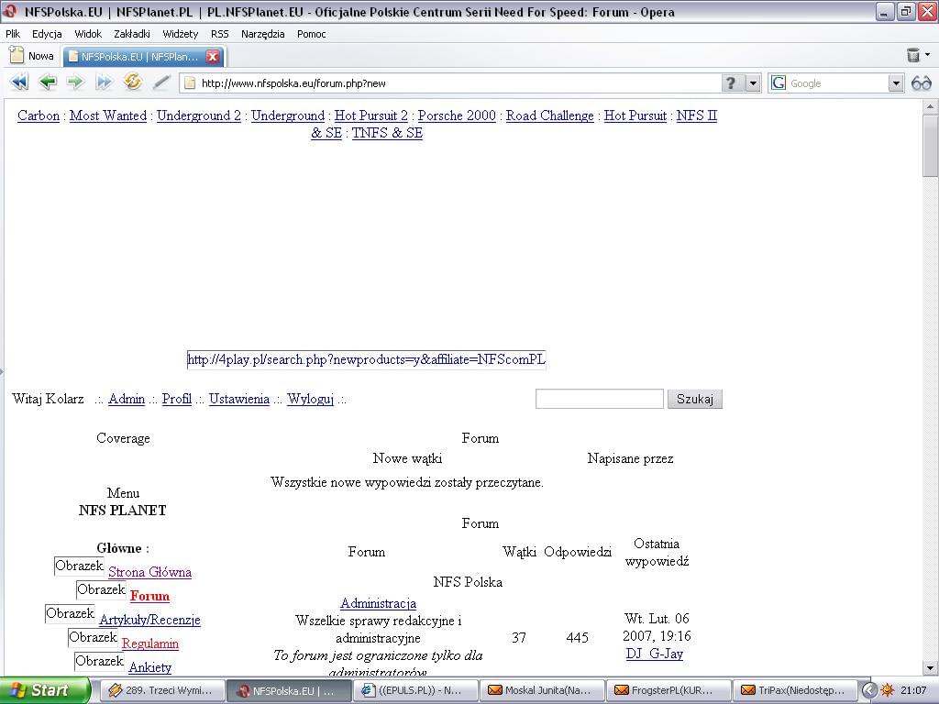Open the Underground 2 link
The height and width of the screenshot is (704, 939).
(199, 115)
